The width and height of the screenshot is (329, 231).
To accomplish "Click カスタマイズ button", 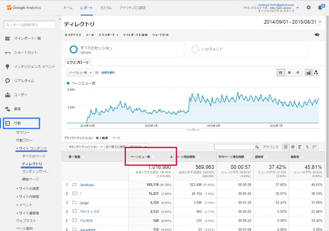I will [x=73, y=35].
